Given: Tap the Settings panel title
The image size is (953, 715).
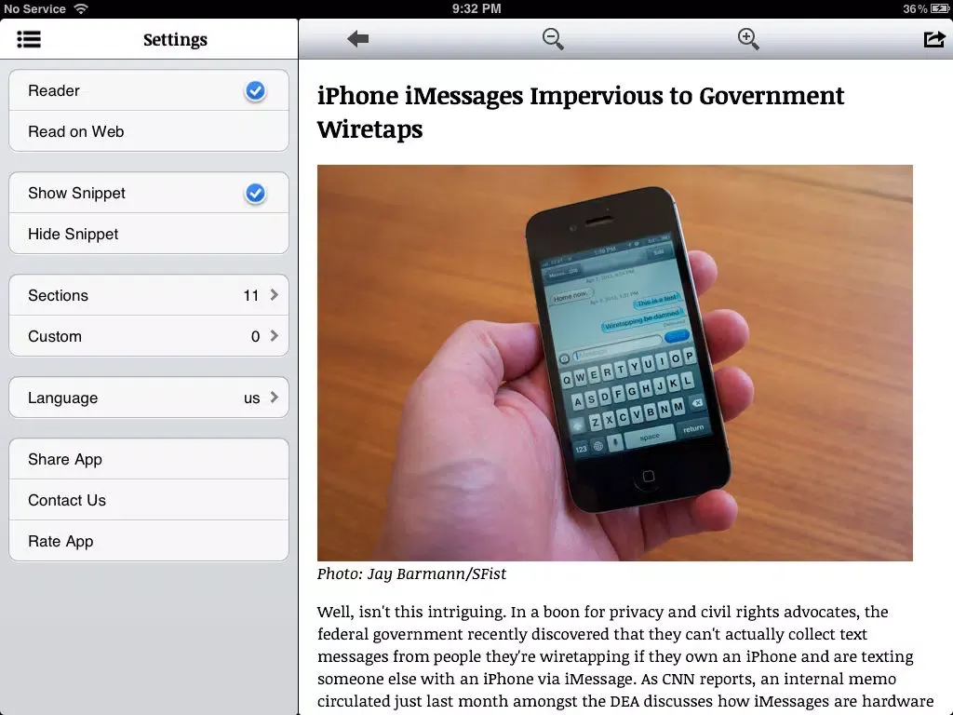Looking at the screenshot, I should (x=175, y=39).
